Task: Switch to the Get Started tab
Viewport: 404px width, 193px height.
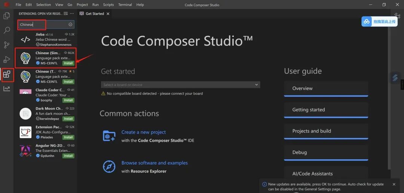Action: click(x=95, y=14)
